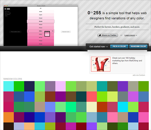Select the dark navy swatch in the first row
Screen dimensions: 151x130
point(29,86)
